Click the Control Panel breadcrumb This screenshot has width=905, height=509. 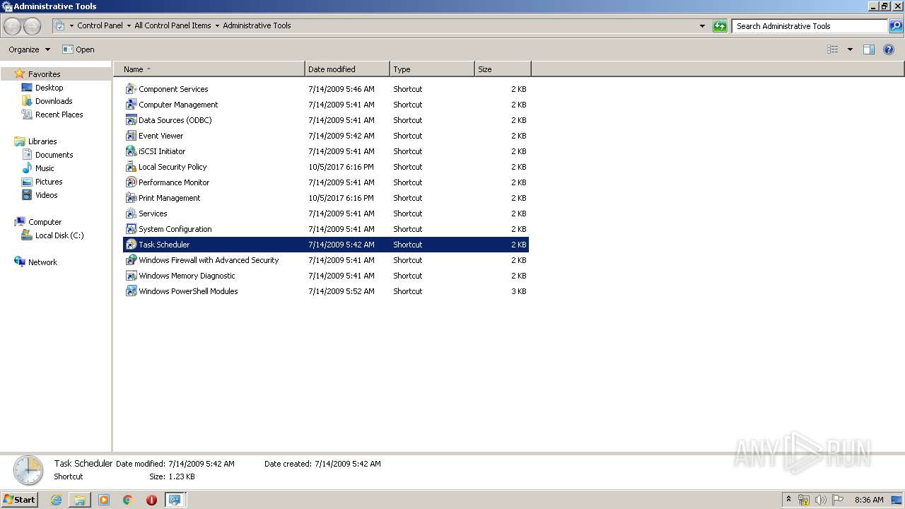100,25
